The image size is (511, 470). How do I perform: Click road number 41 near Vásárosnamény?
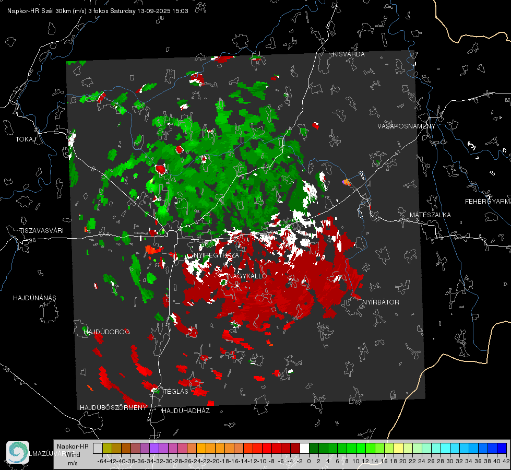[397, 152]
